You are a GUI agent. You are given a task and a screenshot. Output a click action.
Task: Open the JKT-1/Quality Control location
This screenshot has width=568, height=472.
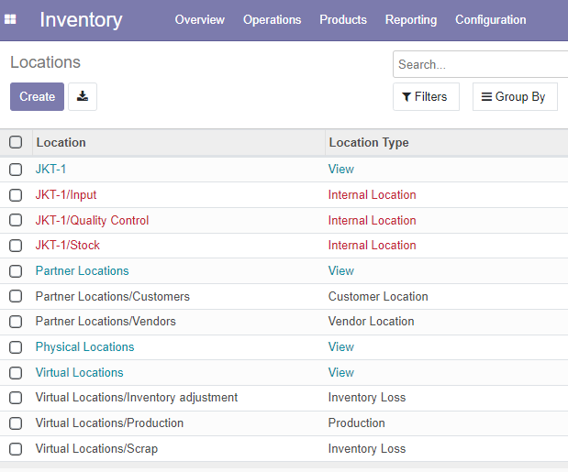point(92,220)
